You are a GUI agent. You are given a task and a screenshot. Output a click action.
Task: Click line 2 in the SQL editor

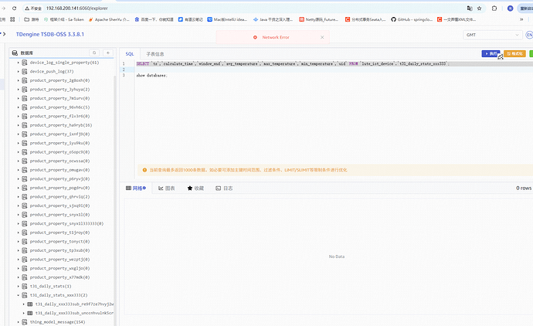(x=232, y=70)
